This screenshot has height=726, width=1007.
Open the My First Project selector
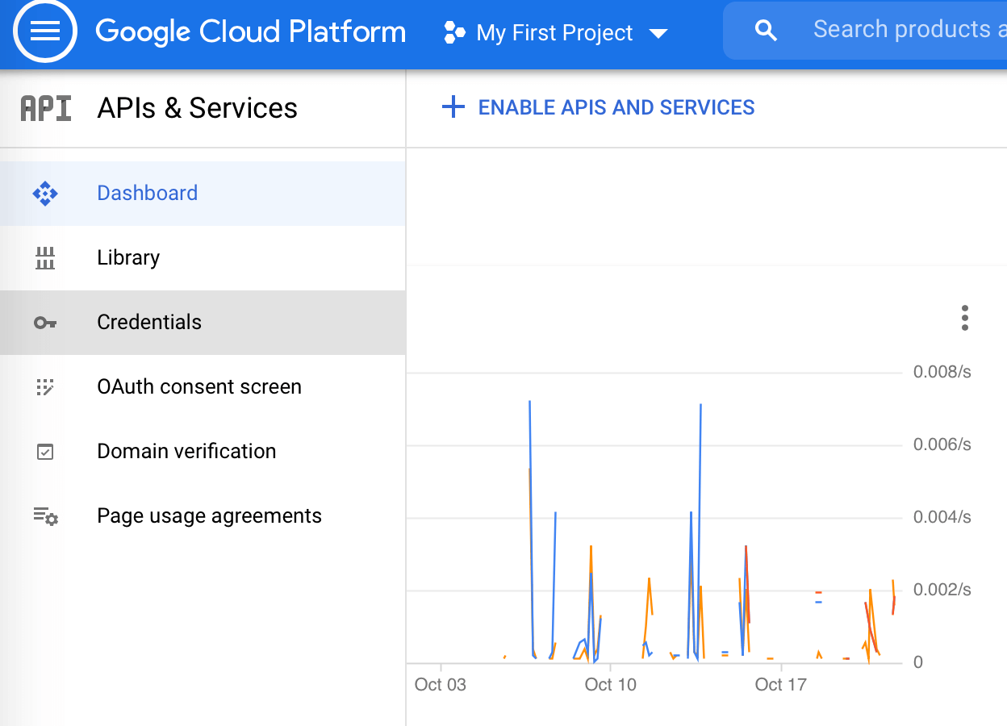(555, 33)
